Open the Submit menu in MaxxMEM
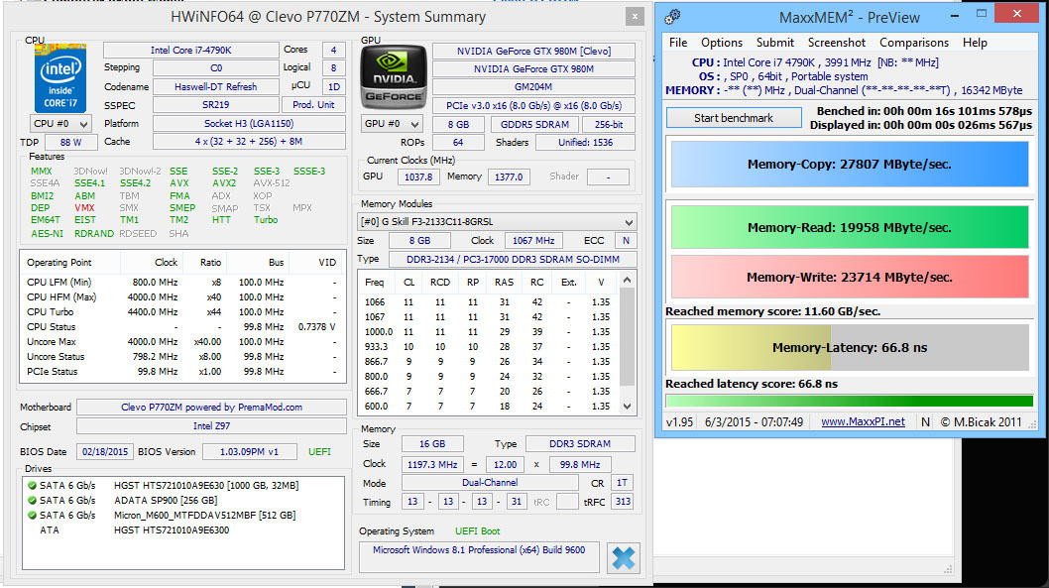The height and width of the screenshot is (588, 1049). click(774, 43)
